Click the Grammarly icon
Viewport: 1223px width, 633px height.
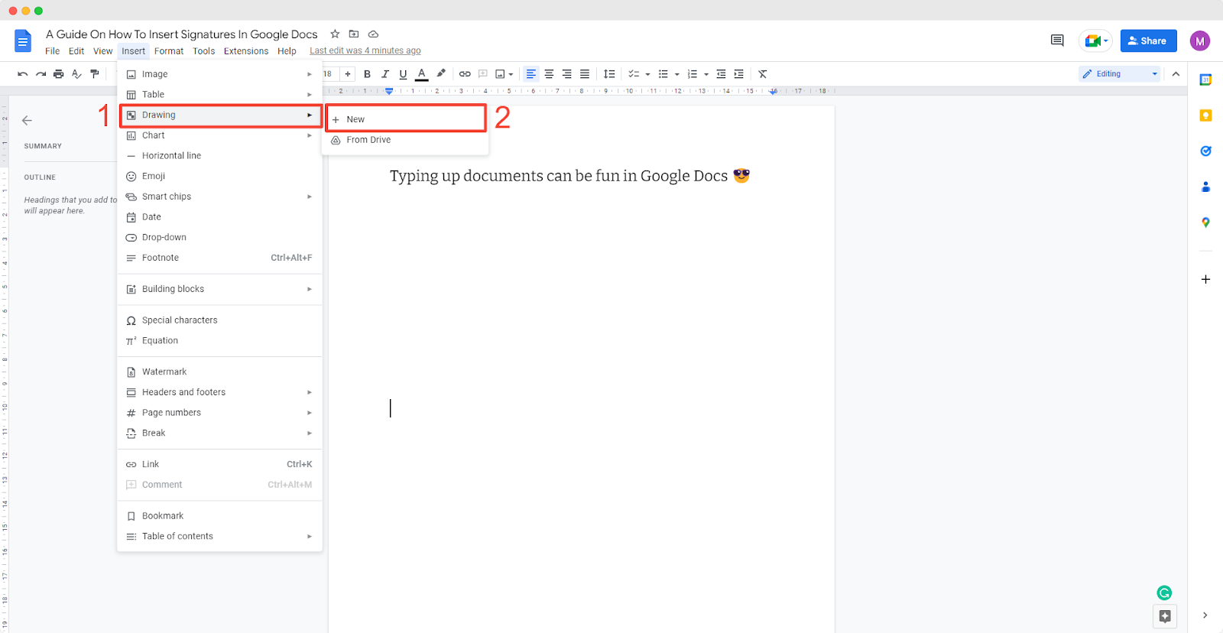(1164, 592)
